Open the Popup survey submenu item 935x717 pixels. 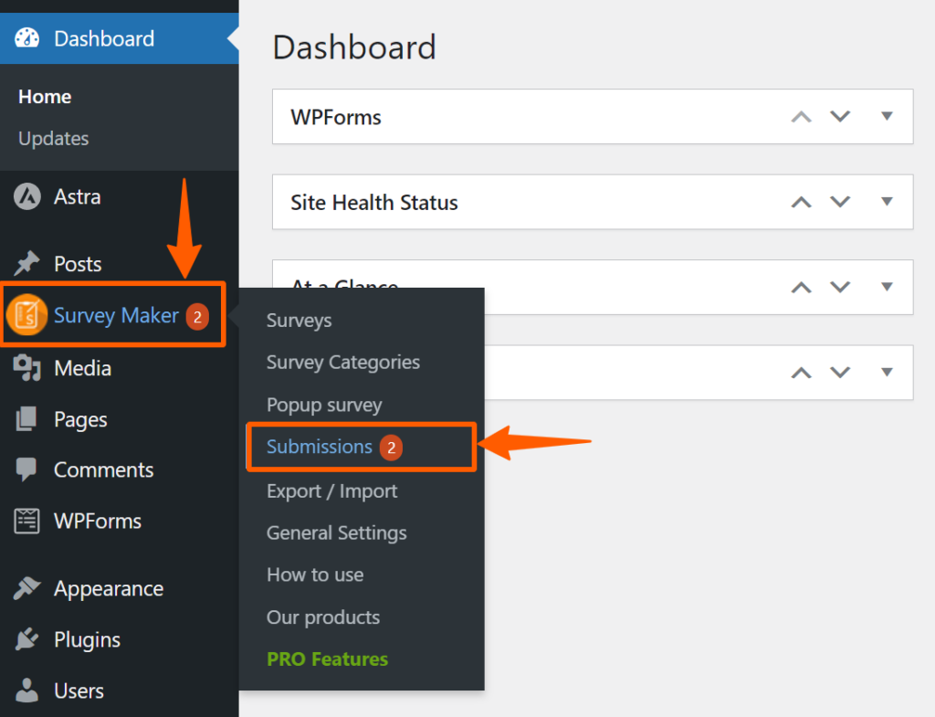[x=324, y=405]
